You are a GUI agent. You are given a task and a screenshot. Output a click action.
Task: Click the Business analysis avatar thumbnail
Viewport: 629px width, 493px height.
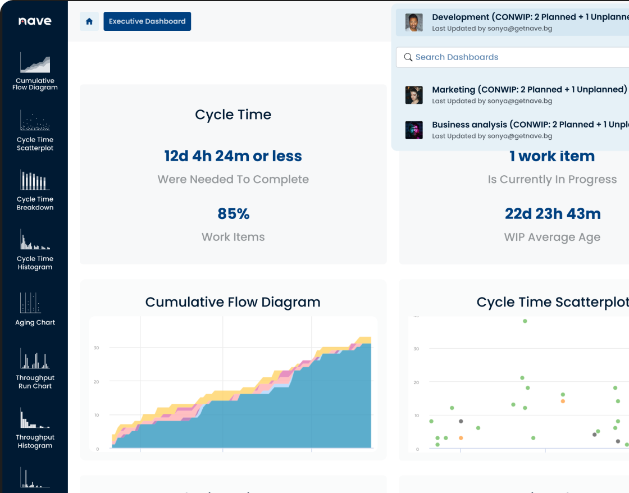pyautogui.click(x=414, y=130)
